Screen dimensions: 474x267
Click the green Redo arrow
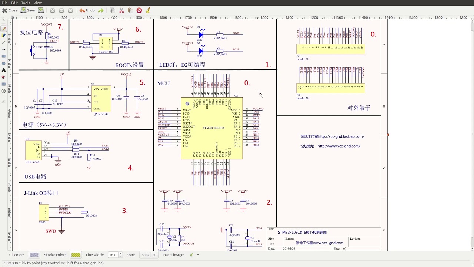pyautogui.click(x=101, y=10)
